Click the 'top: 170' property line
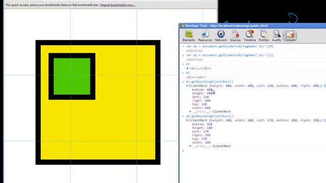 coord(199,139)
